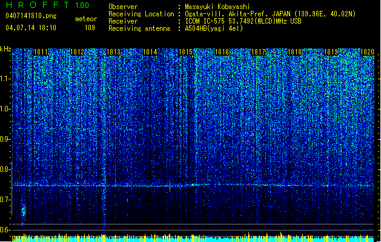Click the receiver value ICOM IC-575 53.7492 MHz USB
This screenshot has height=242, width=381.
click(x=243, y=21)
